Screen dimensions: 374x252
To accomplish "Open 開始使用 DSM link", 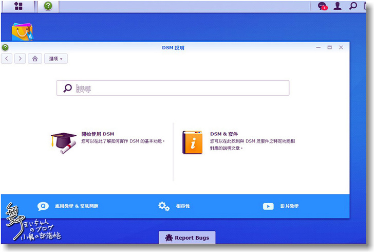I will pos(98,134).
